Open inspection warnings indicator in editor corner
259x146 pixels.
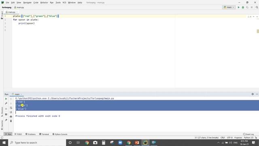click(249, 17)
